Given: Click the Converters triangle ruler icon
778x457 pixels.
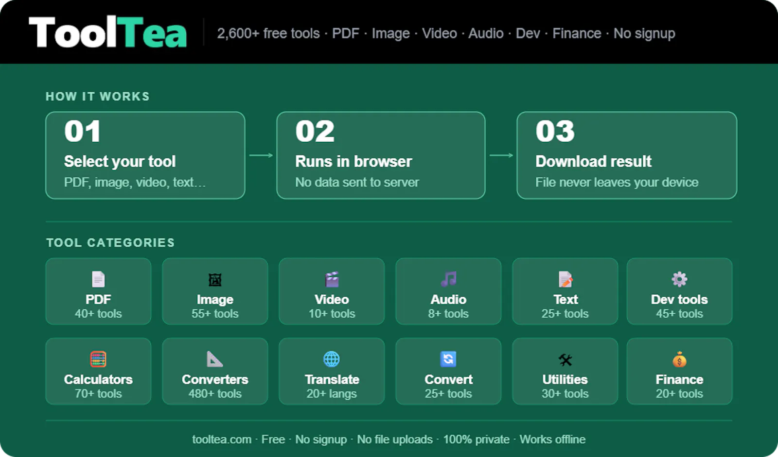Looking at the screenshot, I should click(215, 359).
